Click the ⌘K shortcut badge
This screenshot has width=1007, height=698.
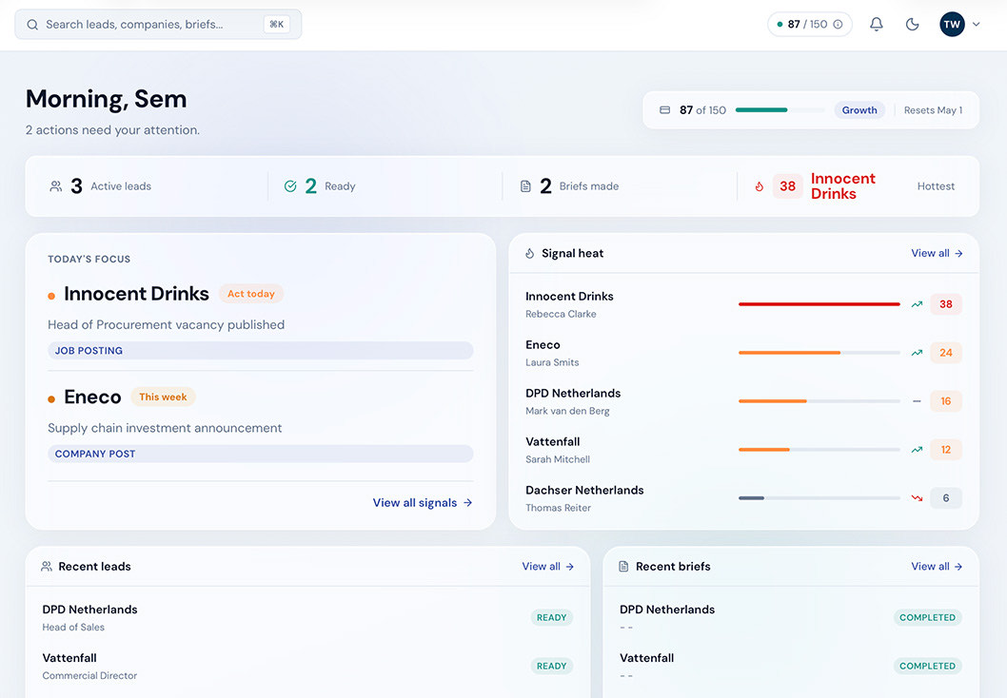[277, 25]
